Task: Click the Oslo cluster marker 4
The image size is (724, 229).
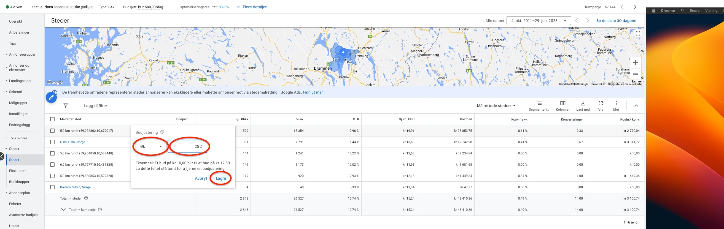Action: [343, 52]
